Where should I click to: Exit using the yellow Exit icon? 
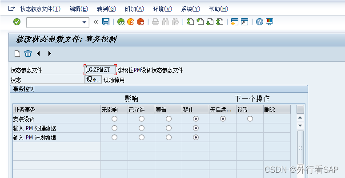pyautogui.click(x=131, y=22)
